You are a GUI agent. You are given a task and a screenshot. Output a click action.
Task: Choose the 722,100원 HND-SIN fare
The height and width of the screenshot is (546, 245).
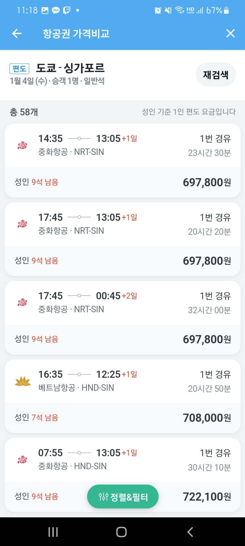[122, 475]
